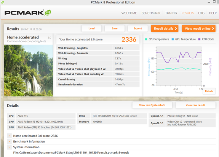219x157 pixels.
Task: Open Result details
Action: 165,29
